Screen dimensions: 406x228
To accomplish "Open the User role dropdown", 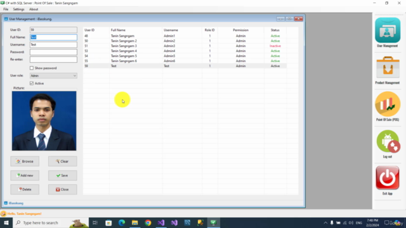I will click(x=53, y=76).
